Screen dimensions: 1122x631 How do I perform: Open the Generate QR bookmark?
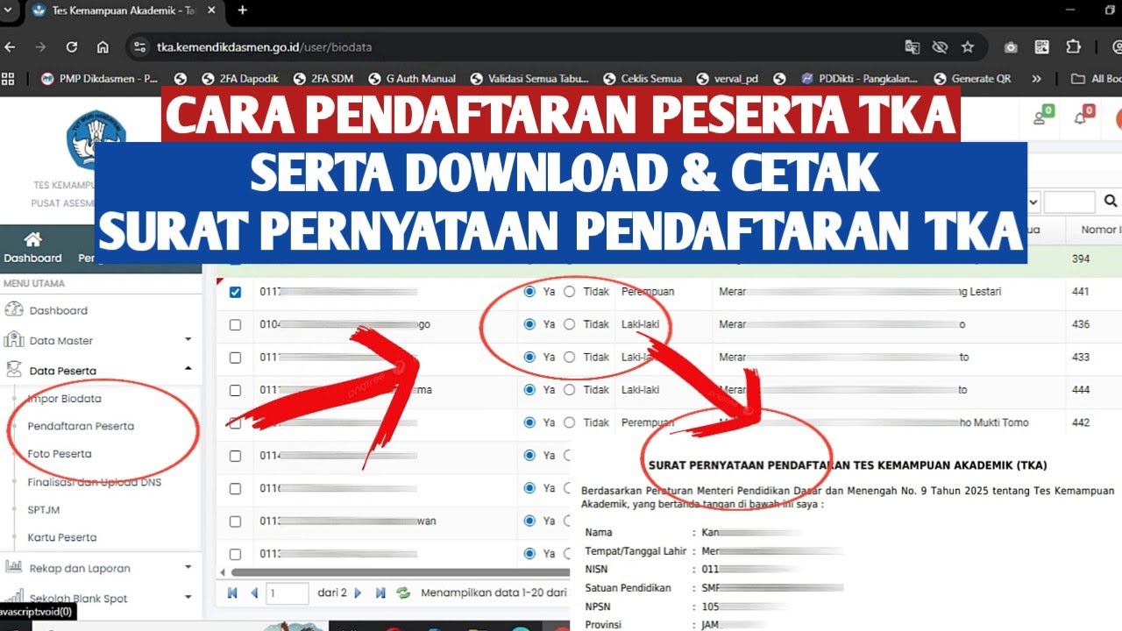click(972, 79)
